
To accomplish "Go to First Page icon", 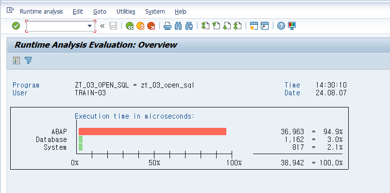I will (x=205, y=26).
